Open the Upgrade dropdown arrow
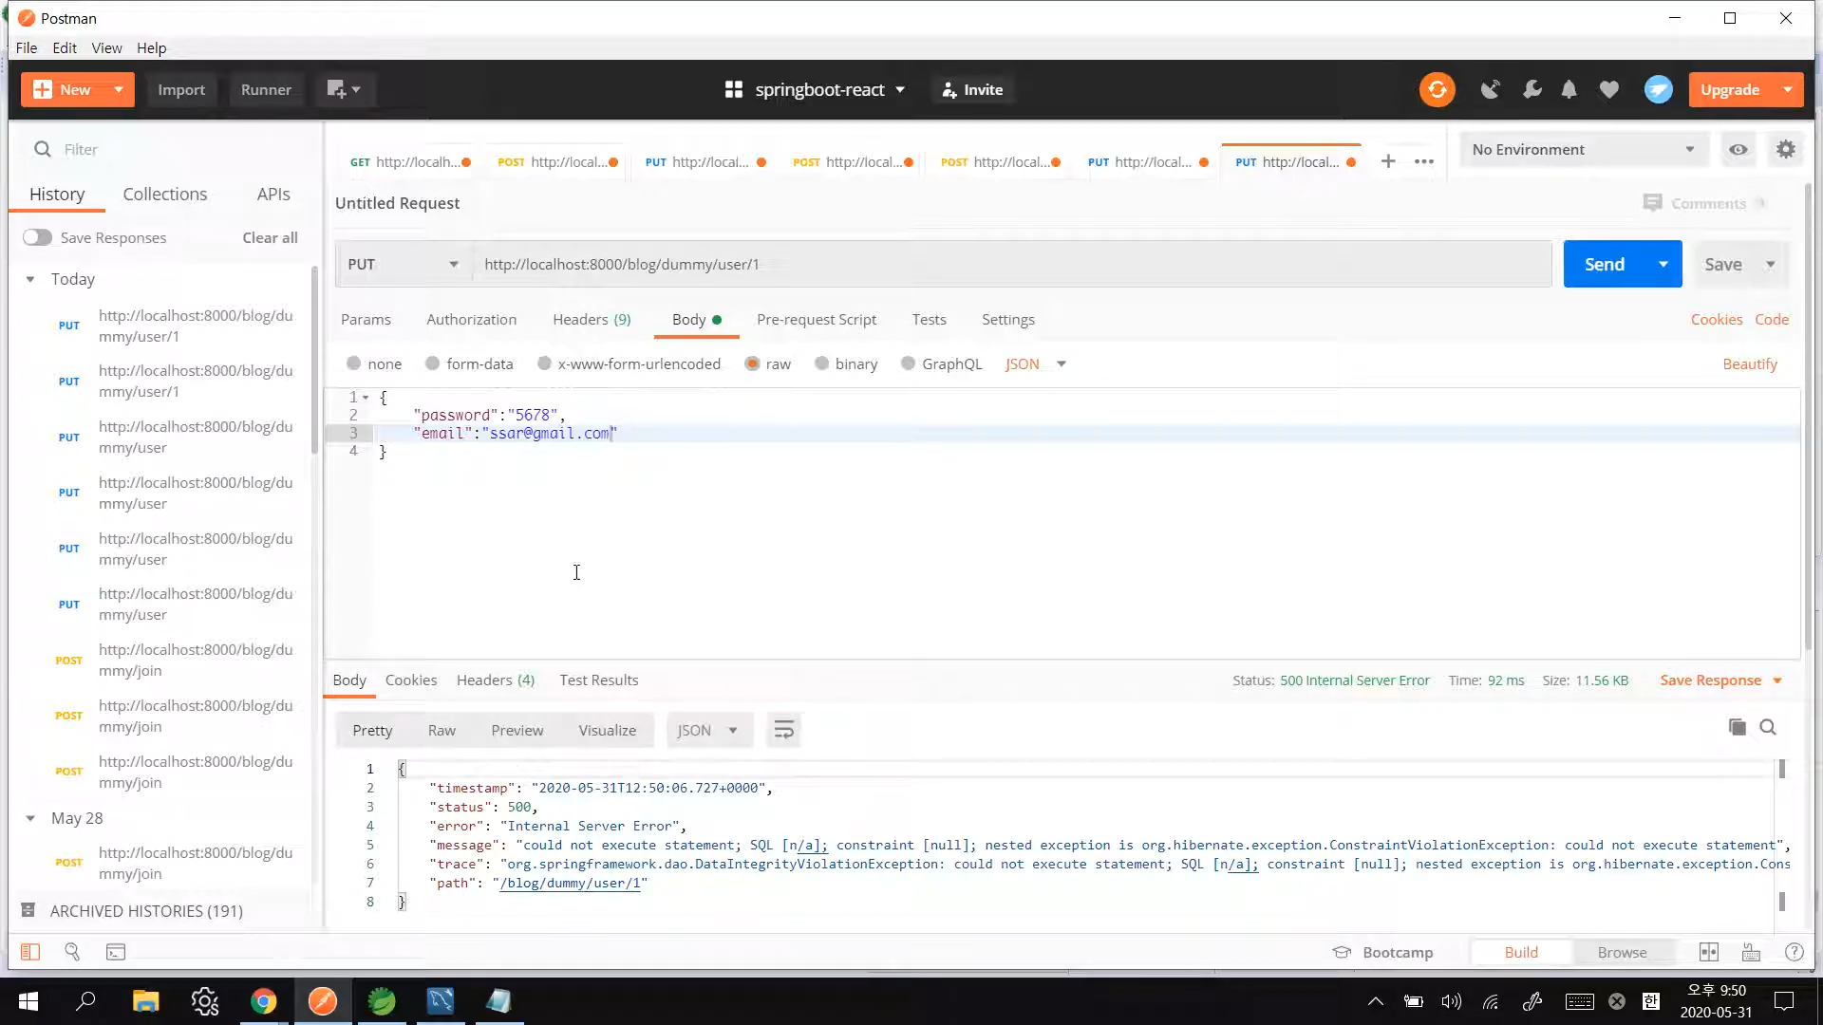 point(1787,89)
